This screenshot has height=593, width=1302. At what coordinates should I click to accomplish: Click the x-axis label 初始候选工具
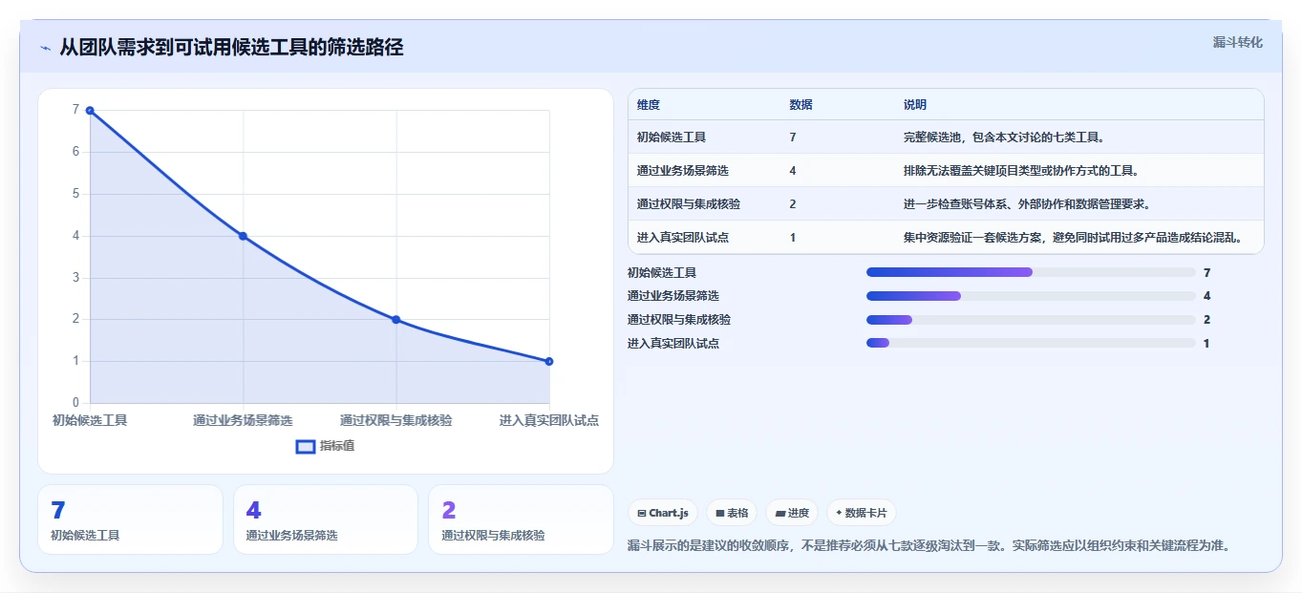click(90, 420)
